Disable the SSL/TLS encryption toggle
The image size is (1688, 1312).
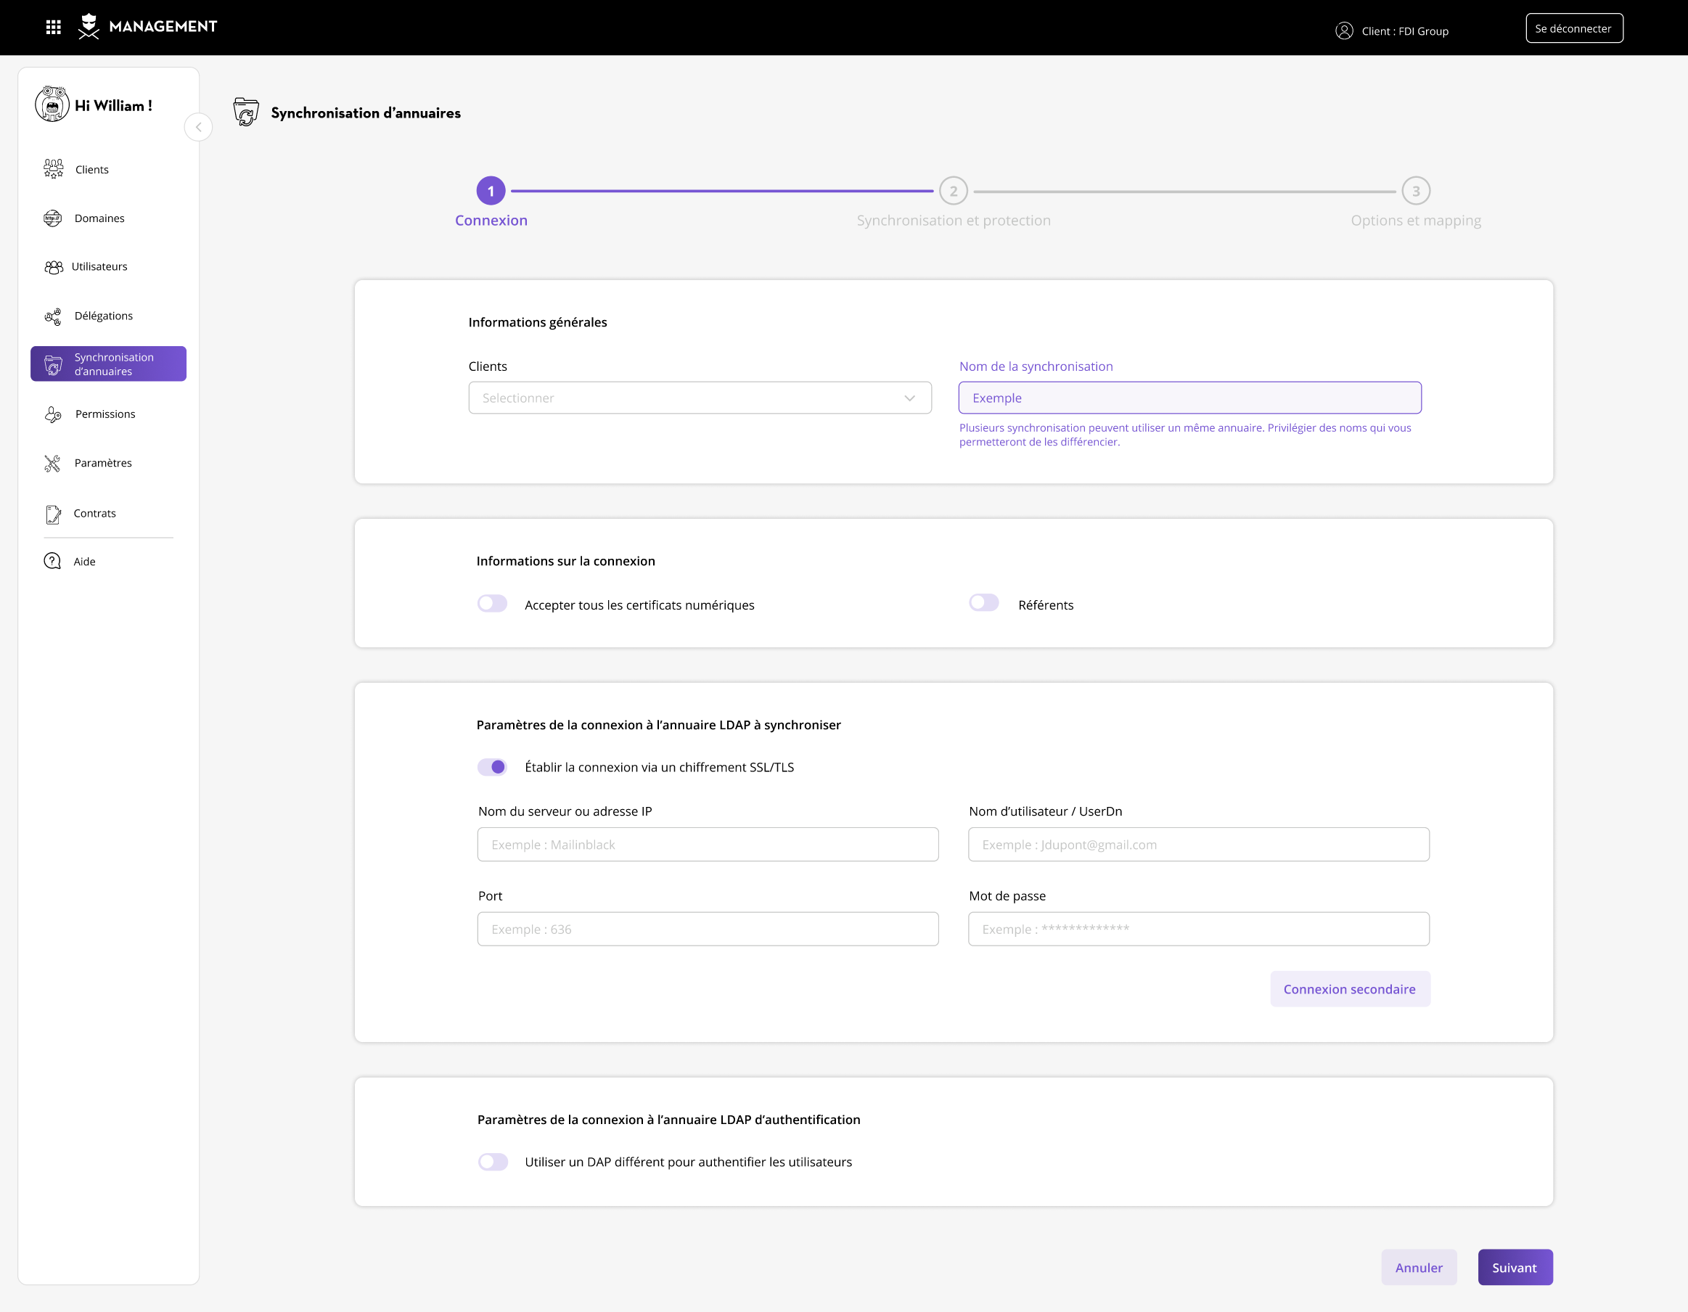pyautogui.click(x=492, y=767)
